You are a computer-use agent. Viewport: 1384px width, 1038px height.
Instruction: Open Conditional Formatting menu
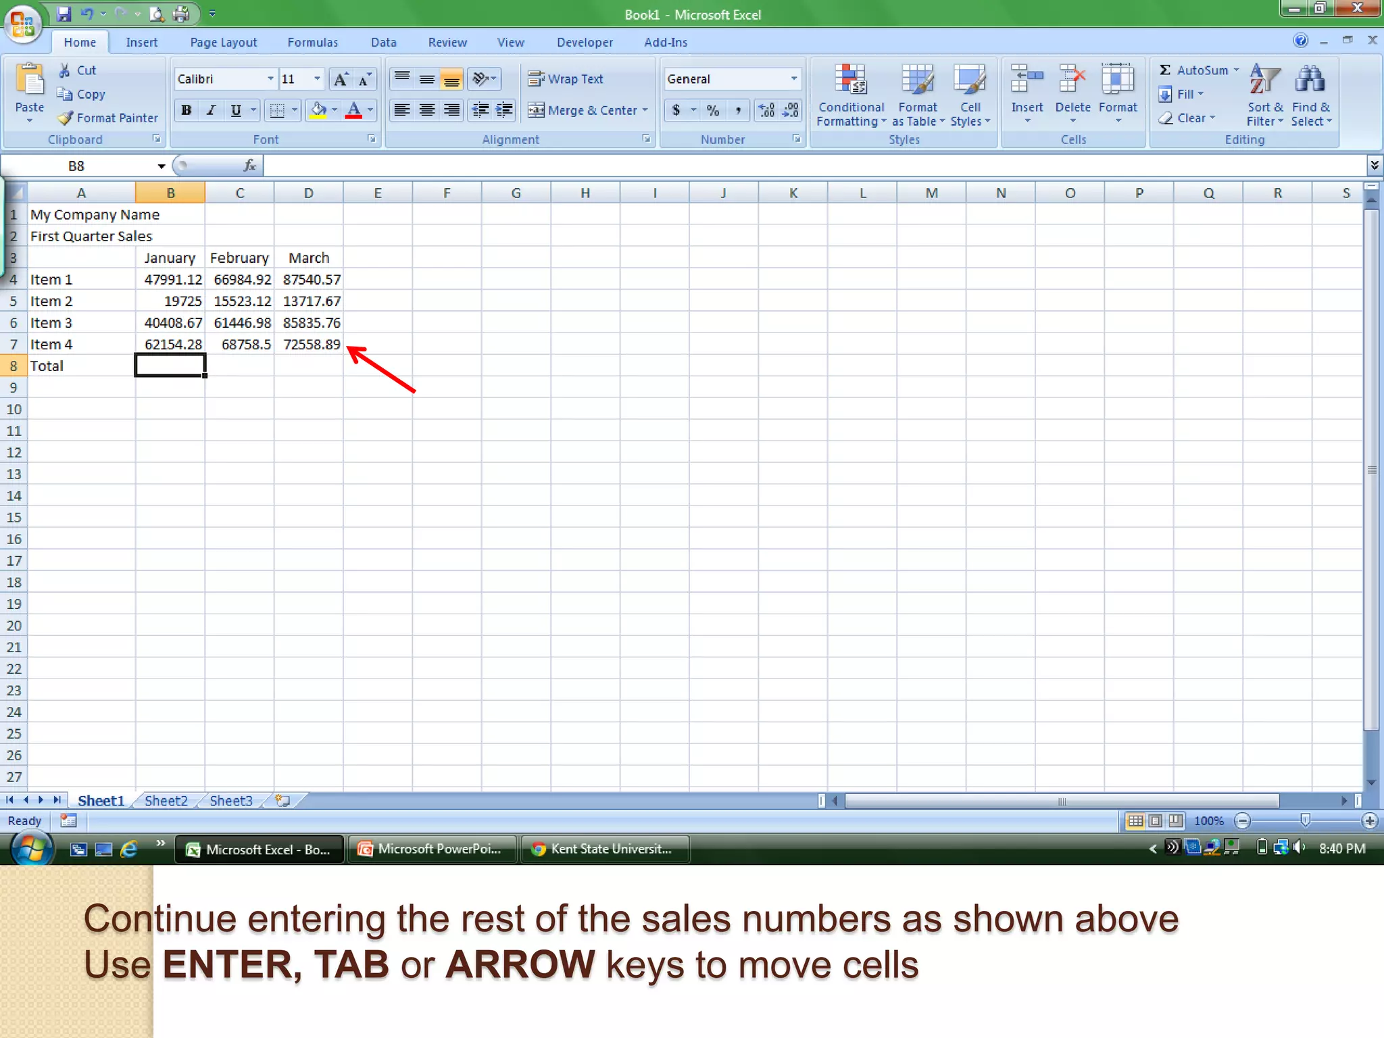point(851,95)
